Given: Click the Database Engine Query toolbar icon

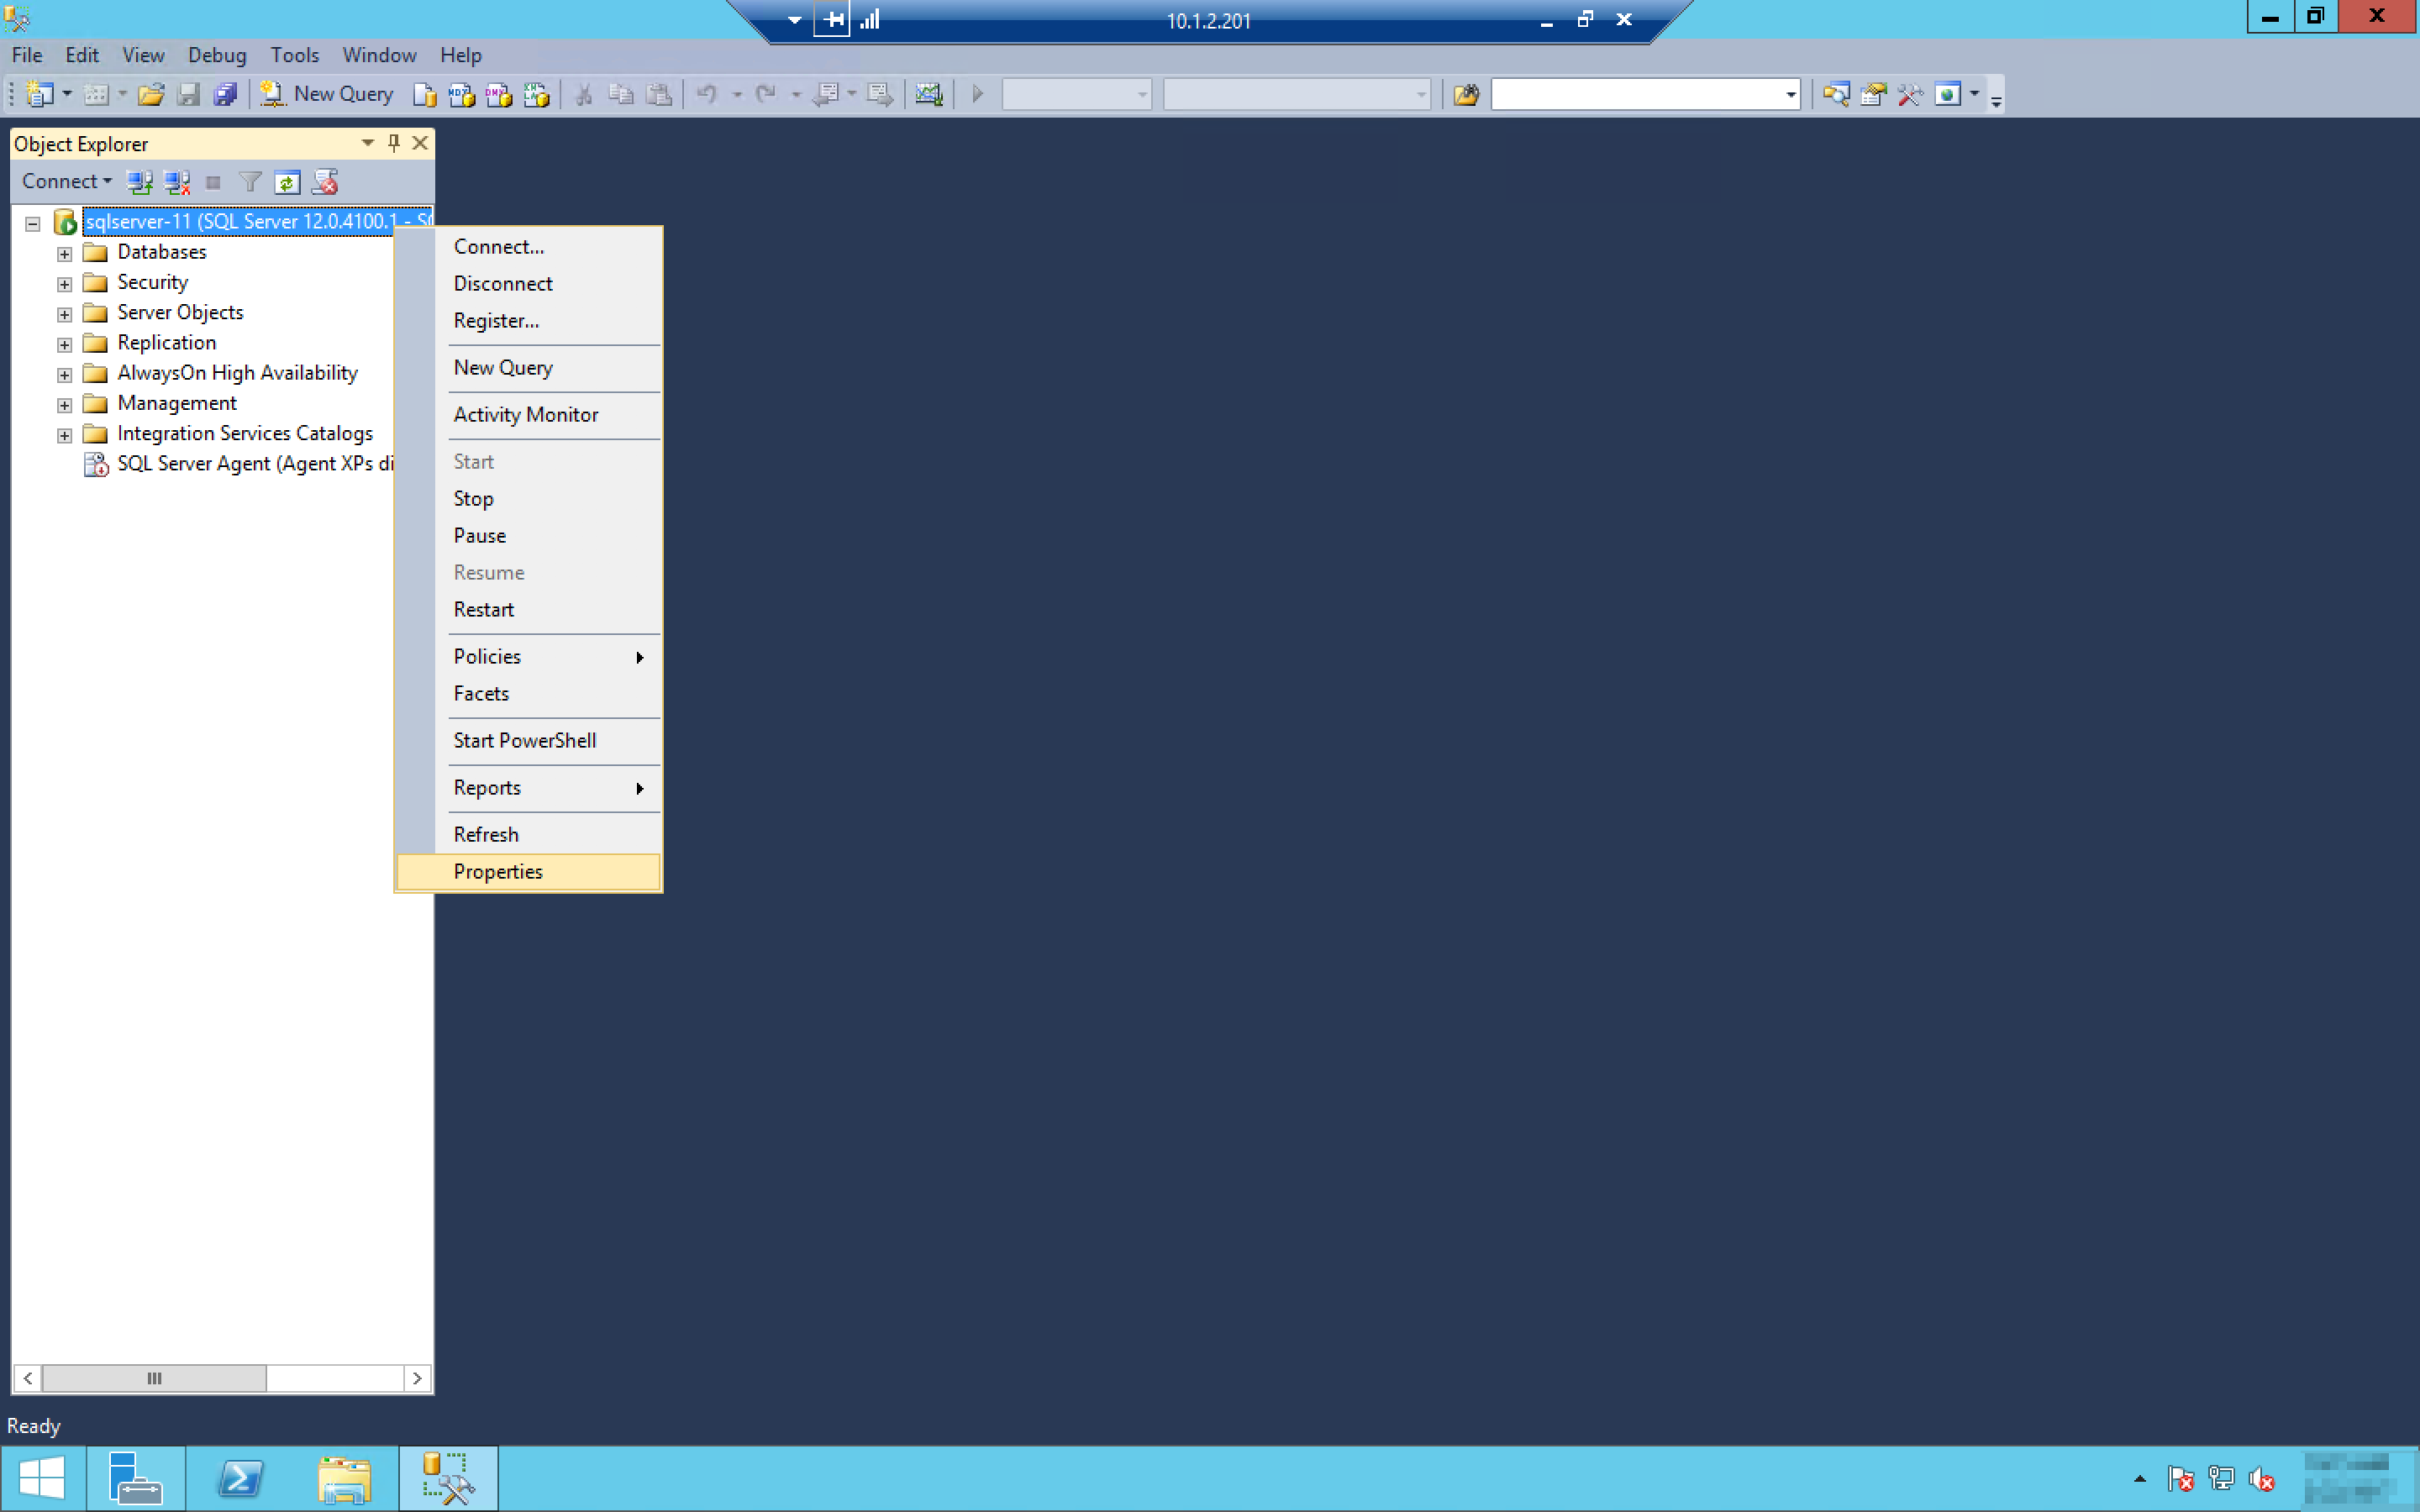Looking at the screenshot, I should [424, 94].
